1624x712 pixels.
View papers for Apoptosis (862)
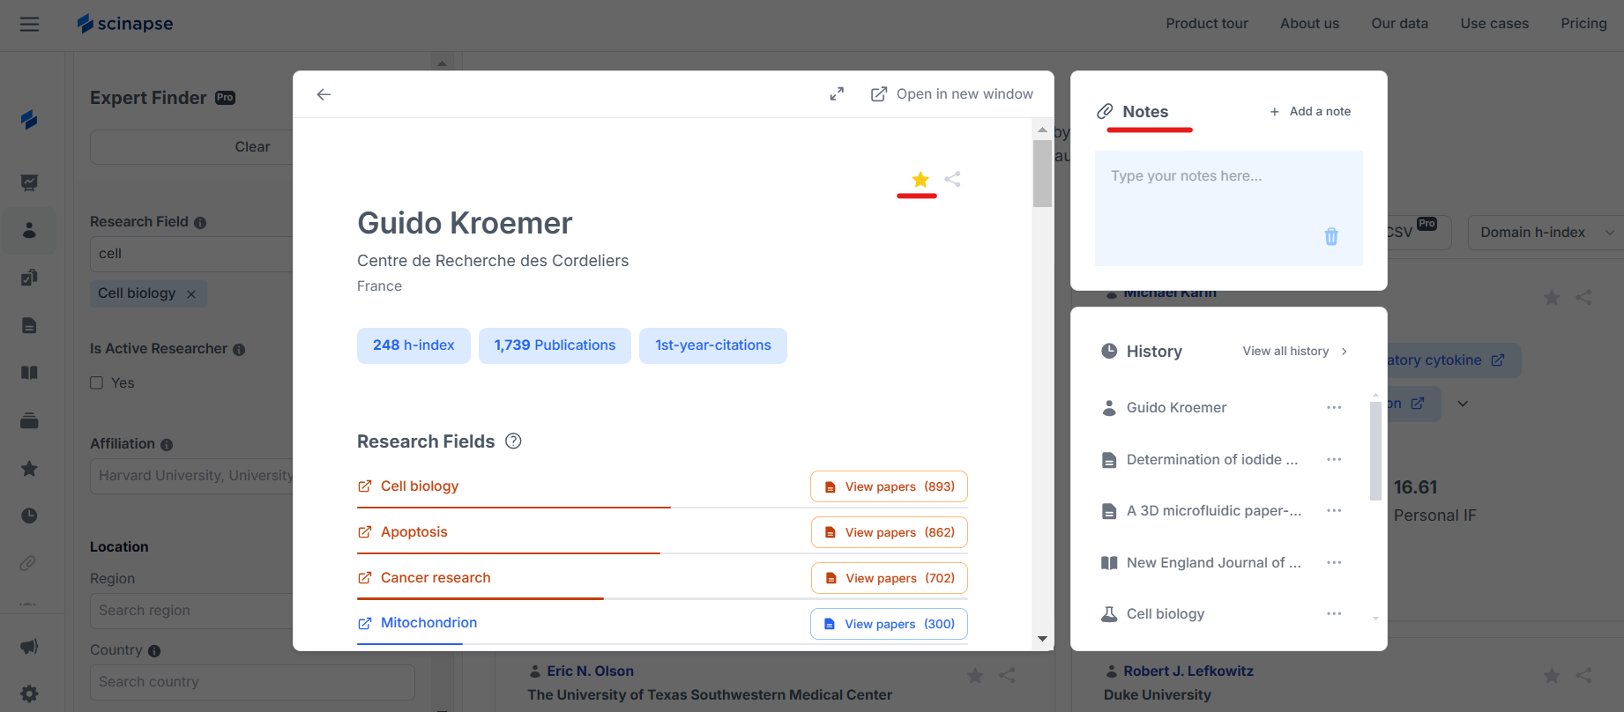[889, 532]
